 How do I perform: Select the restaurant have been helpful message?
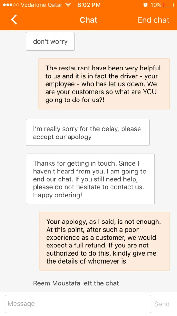(x=104, y=84)
